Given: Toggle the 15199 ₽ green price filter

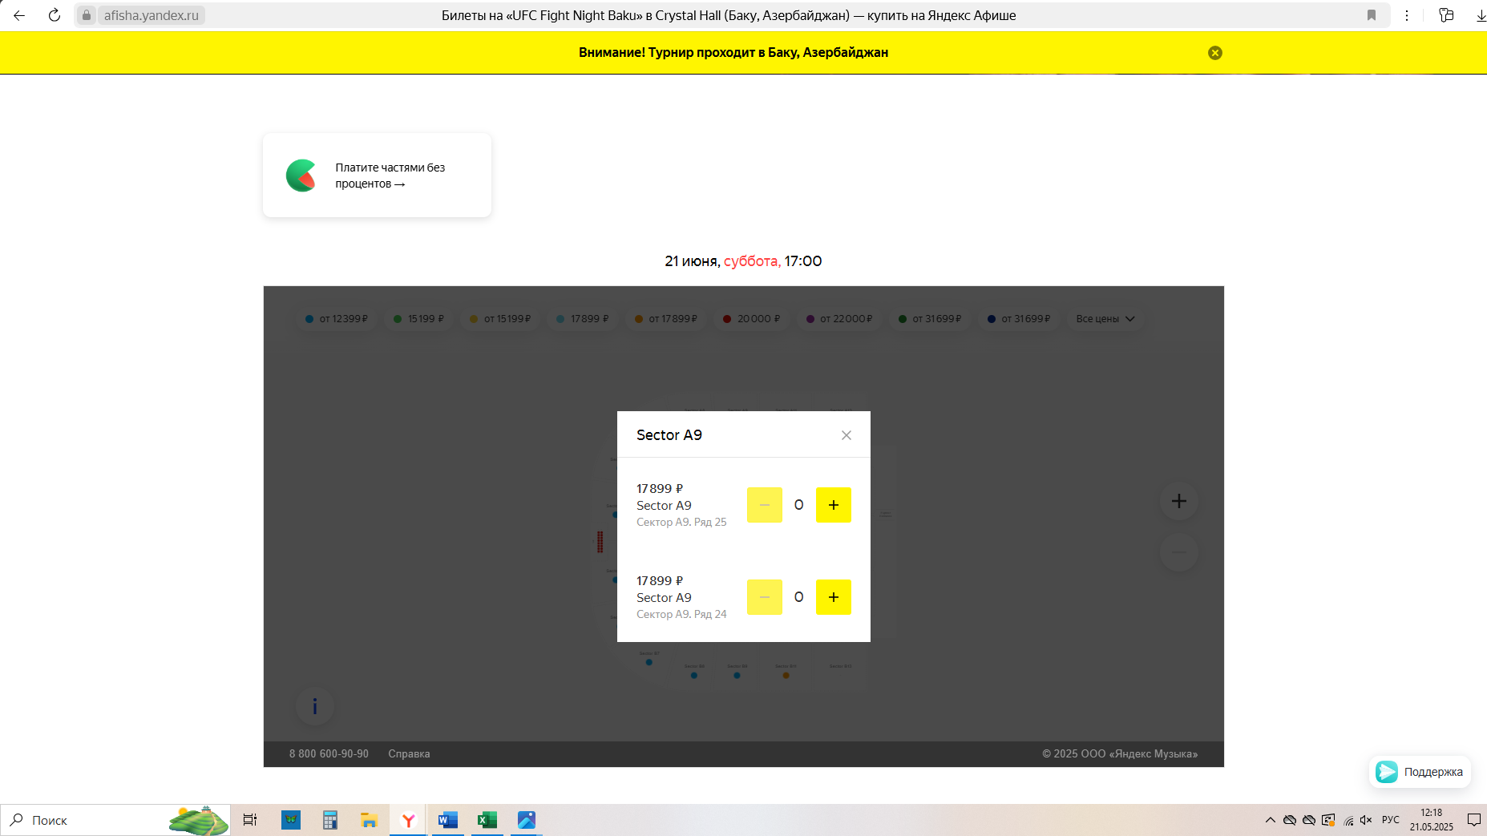Looking at the screenshot, I should (419, 319).
